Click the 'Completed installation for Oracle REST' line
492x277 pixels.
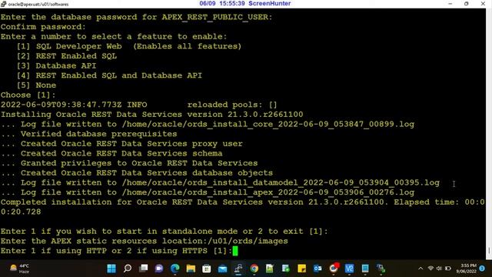pos(243,202)
